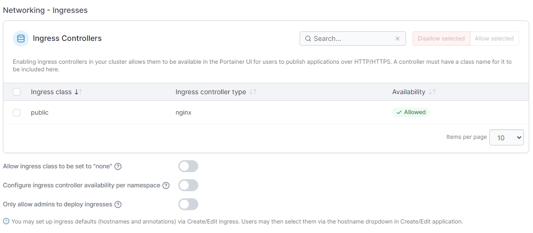This screenshot has height=233, width=533.
Task: Open help tooltip for ingress class "none"
Action: coord(118,166)
